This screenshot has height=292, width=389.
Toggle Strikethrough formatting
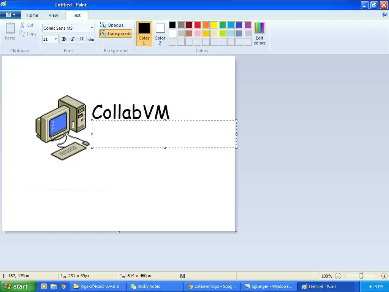90,39
